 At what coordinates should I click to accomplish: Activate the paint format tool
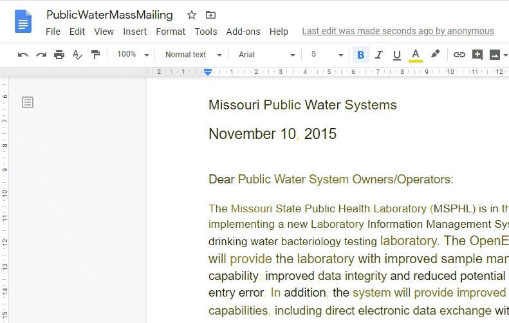click(x=95, y=55)
